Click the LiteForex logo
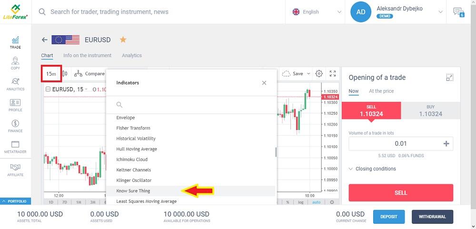Viewport: 476px width, 229px height. pyautogui.click(x=15, y=12)
